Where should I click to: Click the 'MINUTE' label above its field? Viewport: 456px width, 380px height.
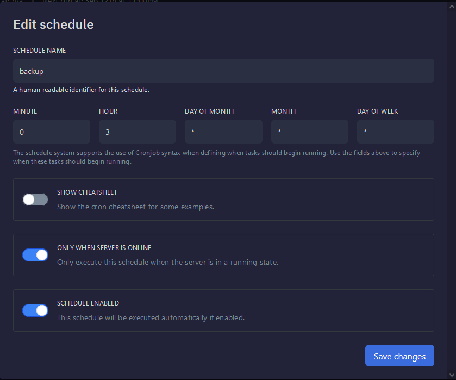[25, 111]
